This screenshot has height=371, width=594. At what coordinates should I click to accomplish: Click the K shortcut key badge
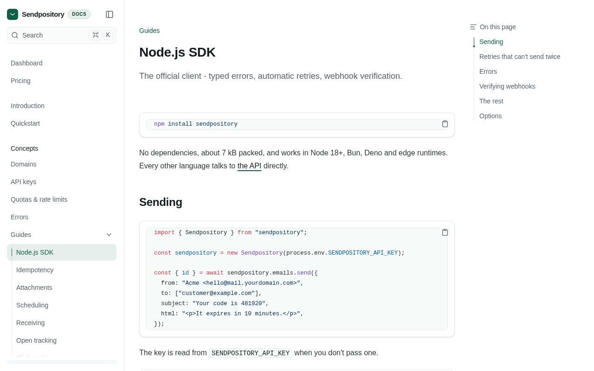point(108,35)
